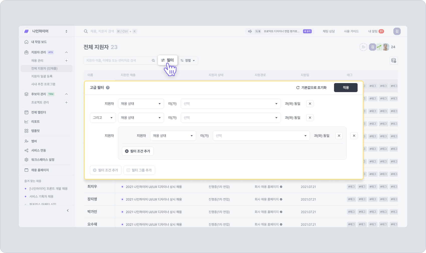Click the search magnifier icon in top bar
Viewport: 426px width, 253px height.
86,31
